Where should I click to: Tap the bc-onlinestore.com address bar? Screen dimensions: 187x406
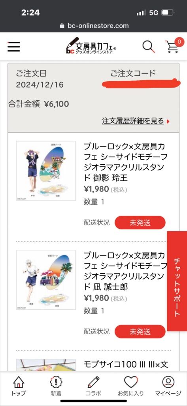point(94,26)
